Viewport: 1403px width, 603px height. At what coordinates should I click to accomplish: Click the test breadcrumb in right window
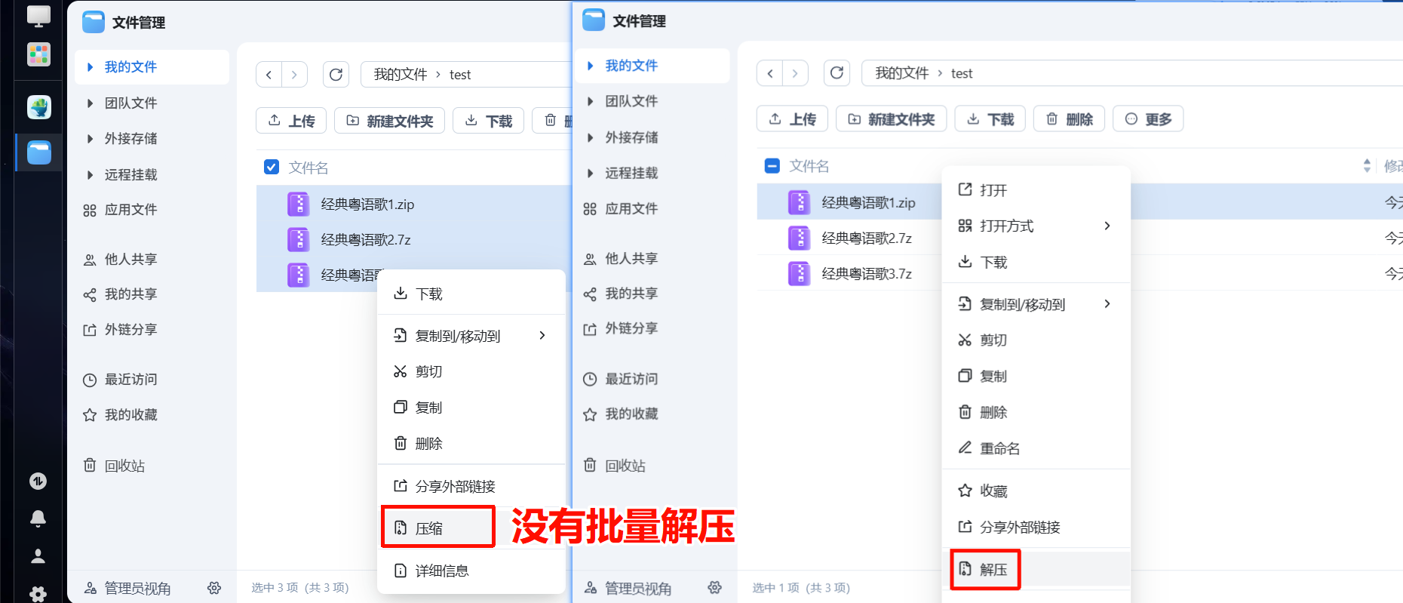[x=962, y=73]
